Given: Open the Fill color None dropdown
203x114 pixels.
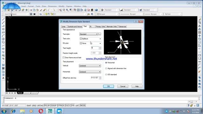Looking at the screenshot, I should [90, 43].
